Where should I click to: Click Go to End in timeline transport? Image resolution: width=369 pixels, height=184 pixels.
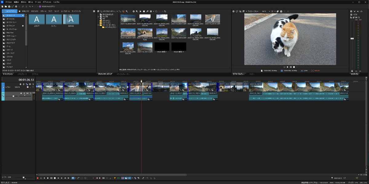[x=61, y=178]
